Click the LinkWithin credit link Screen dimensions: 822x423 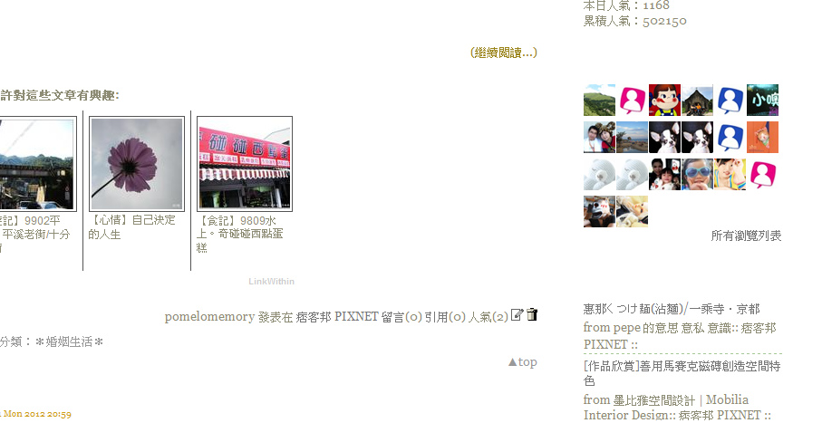click(272, 282)
